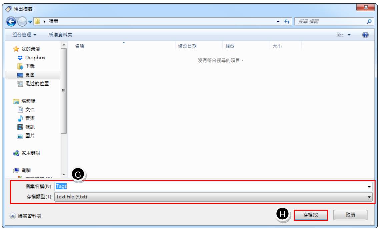Screen dimensions: 378x229
Task: Collapse folders with 隱藏資料夾 toggle
Action: click(26, 216)
